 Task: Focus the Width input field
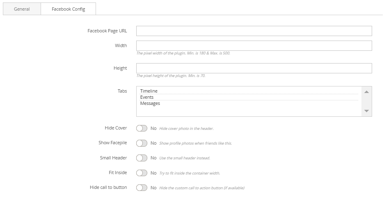254,45
